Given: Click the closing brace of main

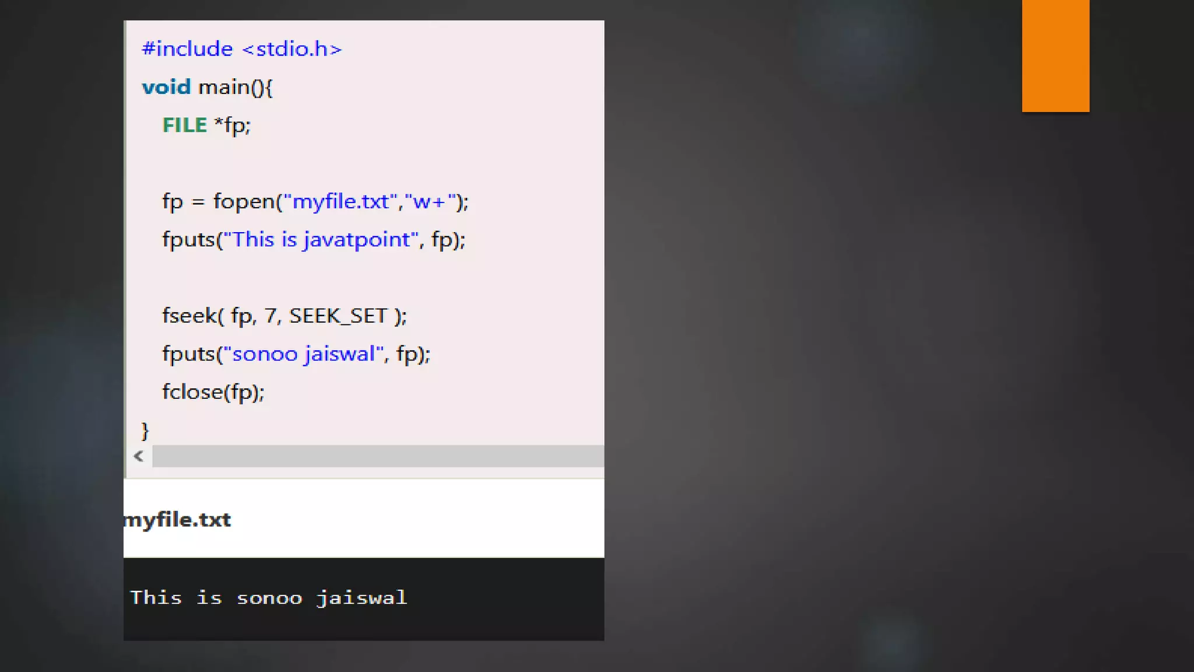Looking at the screenshot, I should pos(145,430).
